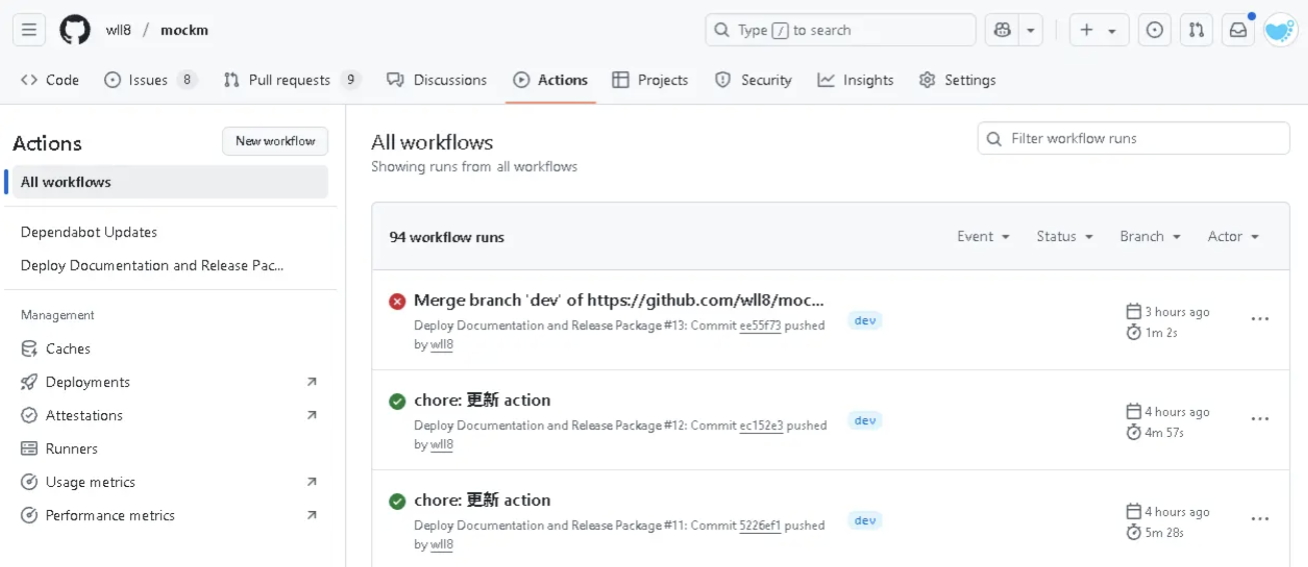The height and width of the screenshot is (567, 1308).
Task: Open commit ec152e3 link
Action: [761, 426]
